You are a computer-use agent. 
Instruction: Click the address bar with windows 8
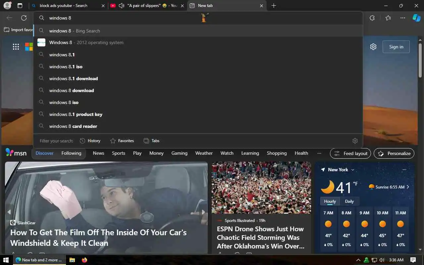point(198,18)
